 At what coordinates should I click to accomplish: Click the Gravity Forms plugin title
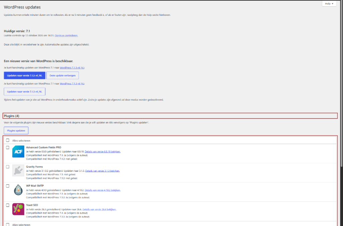coord(35,166)
